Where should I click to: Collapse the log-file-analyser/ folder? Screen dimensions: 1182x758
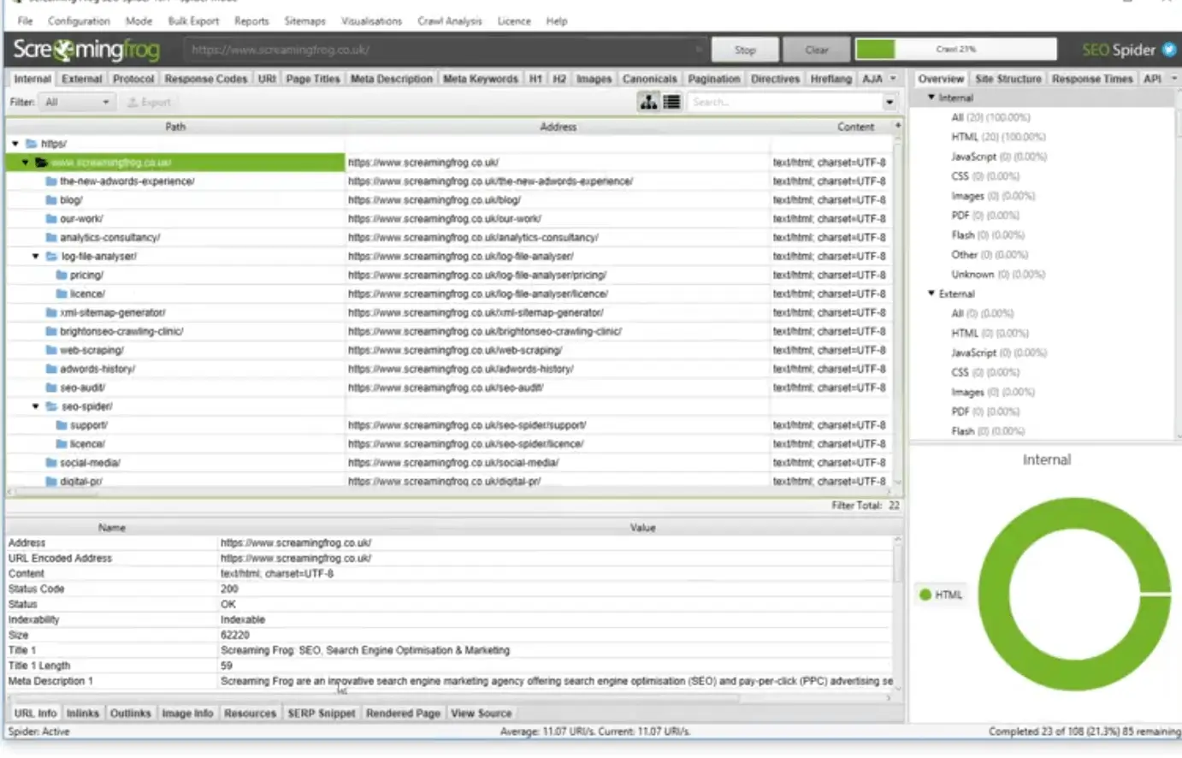36,257
